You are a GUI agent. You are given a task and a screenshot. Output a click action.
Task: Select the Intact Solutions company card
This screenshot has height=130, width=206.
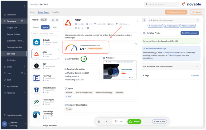(x=45, y=90)
